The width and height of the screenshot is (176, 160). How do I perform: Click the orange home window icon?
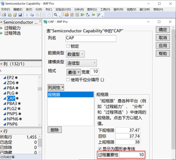pos(66,15)
